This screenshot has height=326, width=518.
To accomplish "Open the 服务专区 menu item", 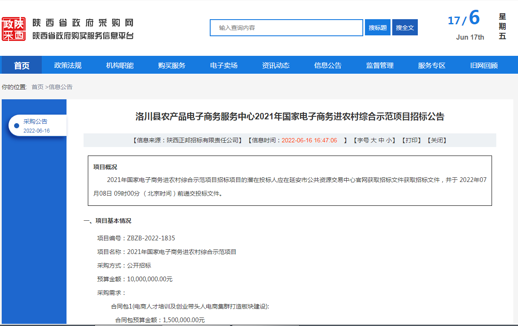I will click(432, 65).
